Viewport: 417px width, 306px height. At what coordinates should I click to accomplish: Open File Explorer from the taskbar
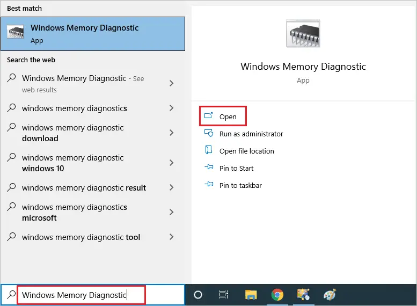pos(251,295)
